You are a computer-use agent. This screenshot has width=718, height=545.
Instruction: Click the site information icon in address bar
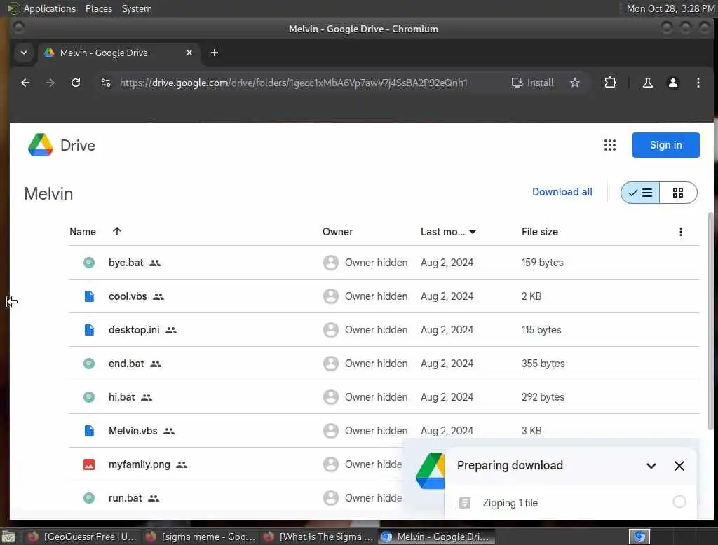coord(106,83)
